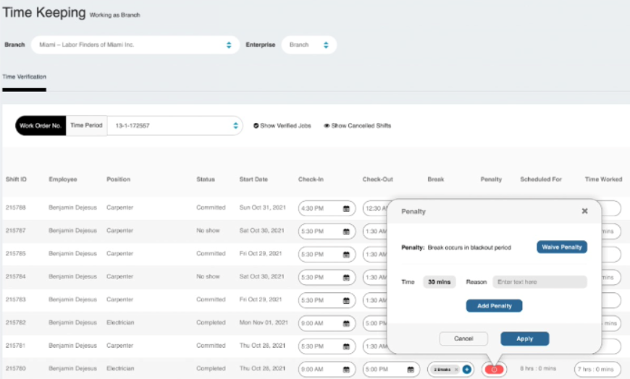630x379 pixels.
Task: Open the 30 mins penalty time selector
Action: (439, 282)
